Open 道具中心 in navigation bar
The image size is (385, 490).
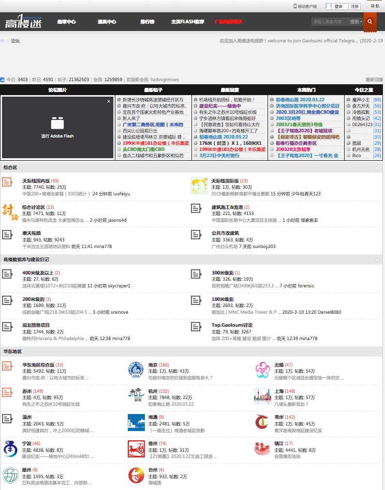coord(107,22)
